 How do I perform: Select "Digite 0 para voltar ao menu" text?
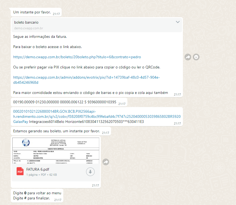click(37, 193)
